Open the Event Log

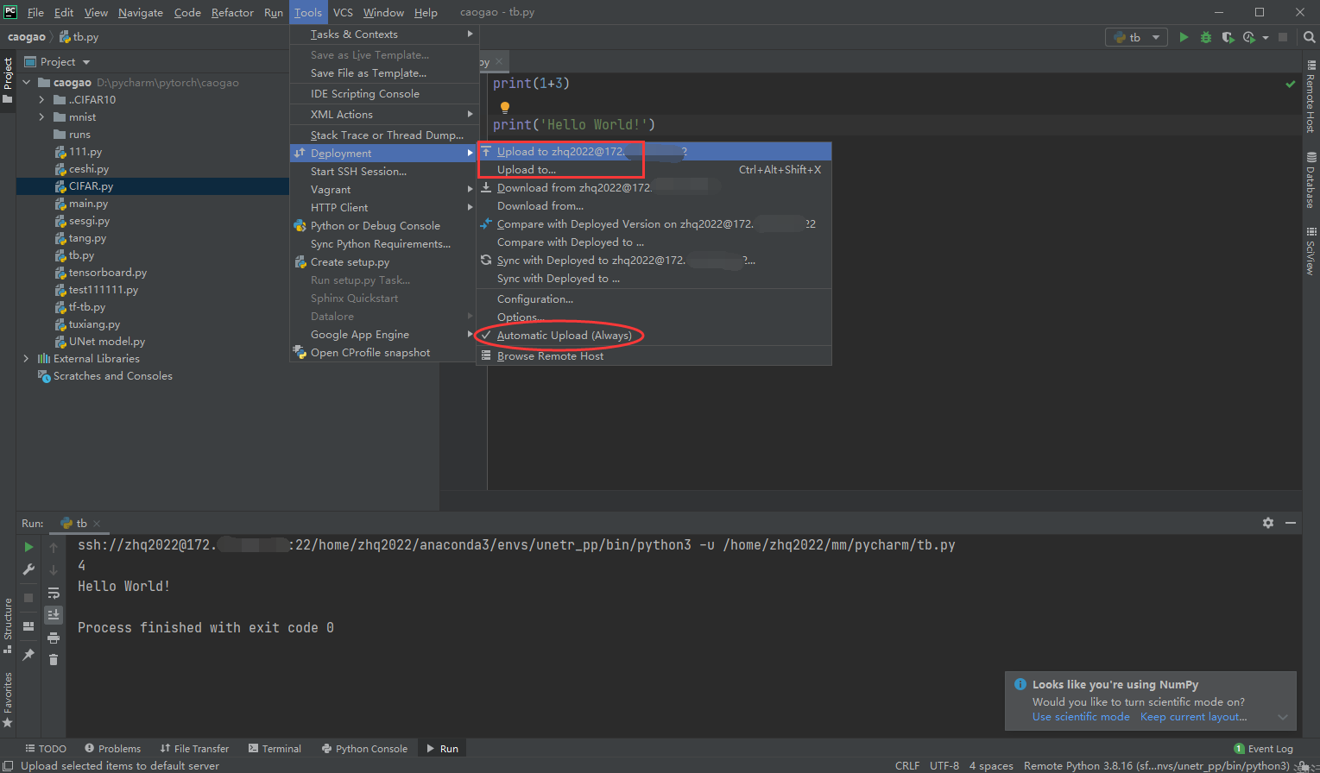coord(1264,749)
